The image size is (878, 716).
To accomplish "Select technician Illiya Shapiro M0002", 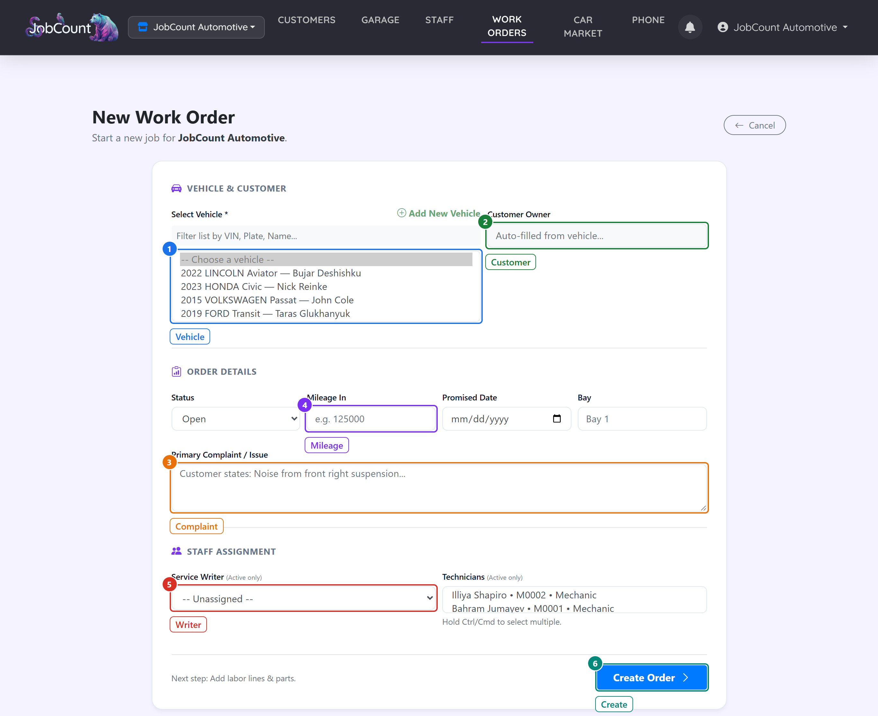I will pos(574,595).
